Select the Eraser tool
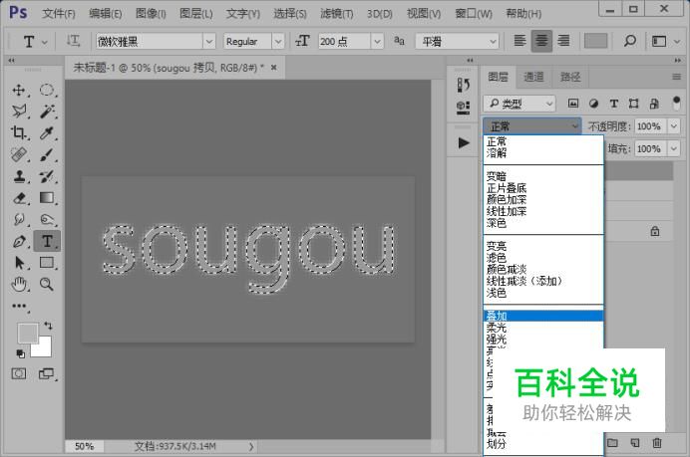Viewport: 690px width, 457px height. click(x=19, y=198)
